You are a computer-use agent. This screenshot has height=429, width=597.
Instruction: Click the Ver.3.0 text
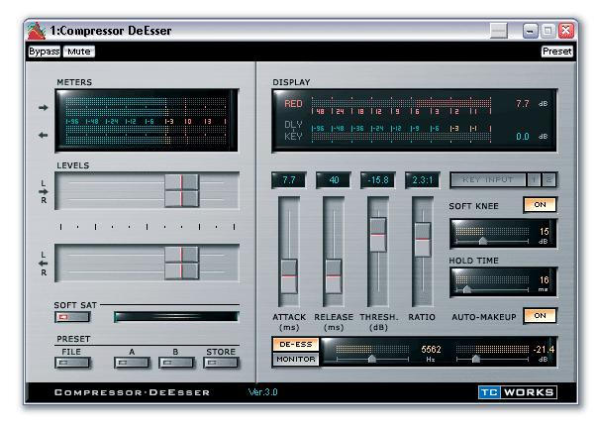(x=262, y=392)
